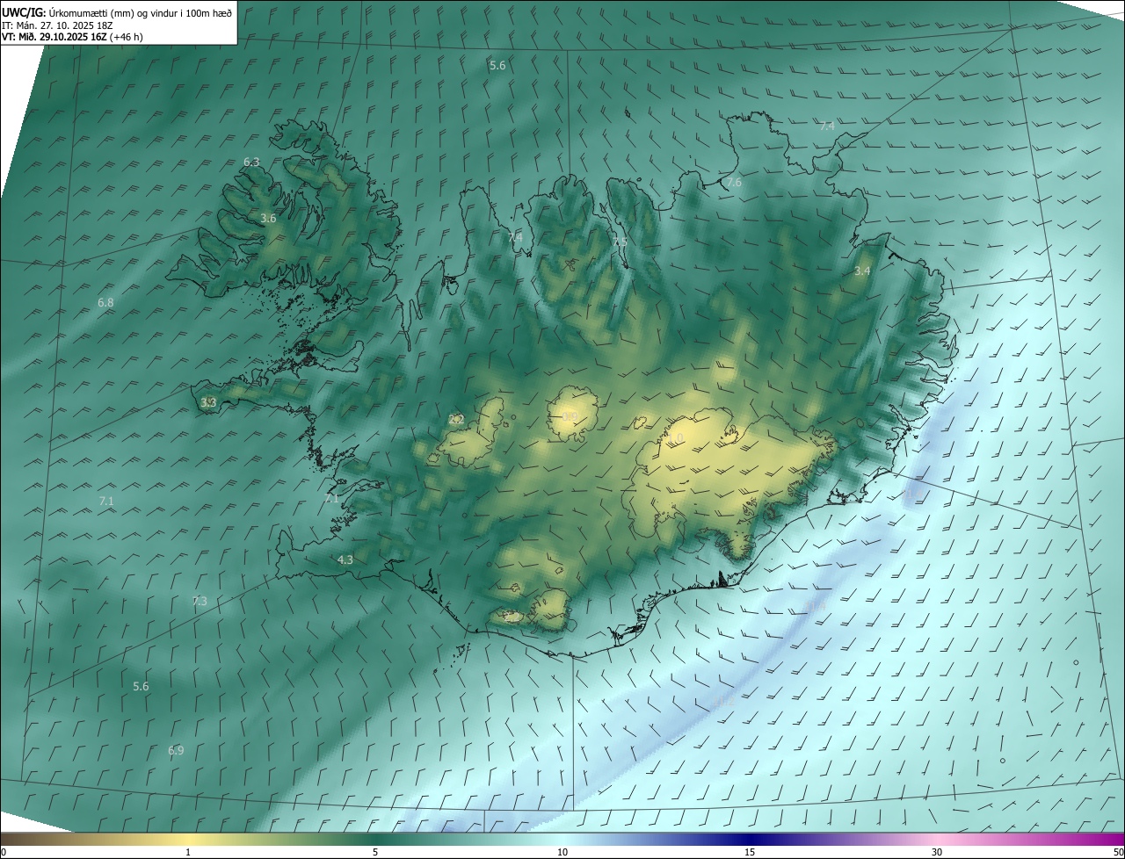Click the faint 11.2 value offshore

point(723,702)
